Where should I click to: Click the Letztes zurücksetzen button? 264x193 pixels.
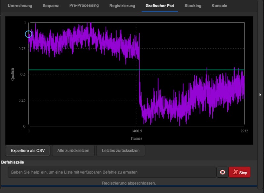pos(121,151)
